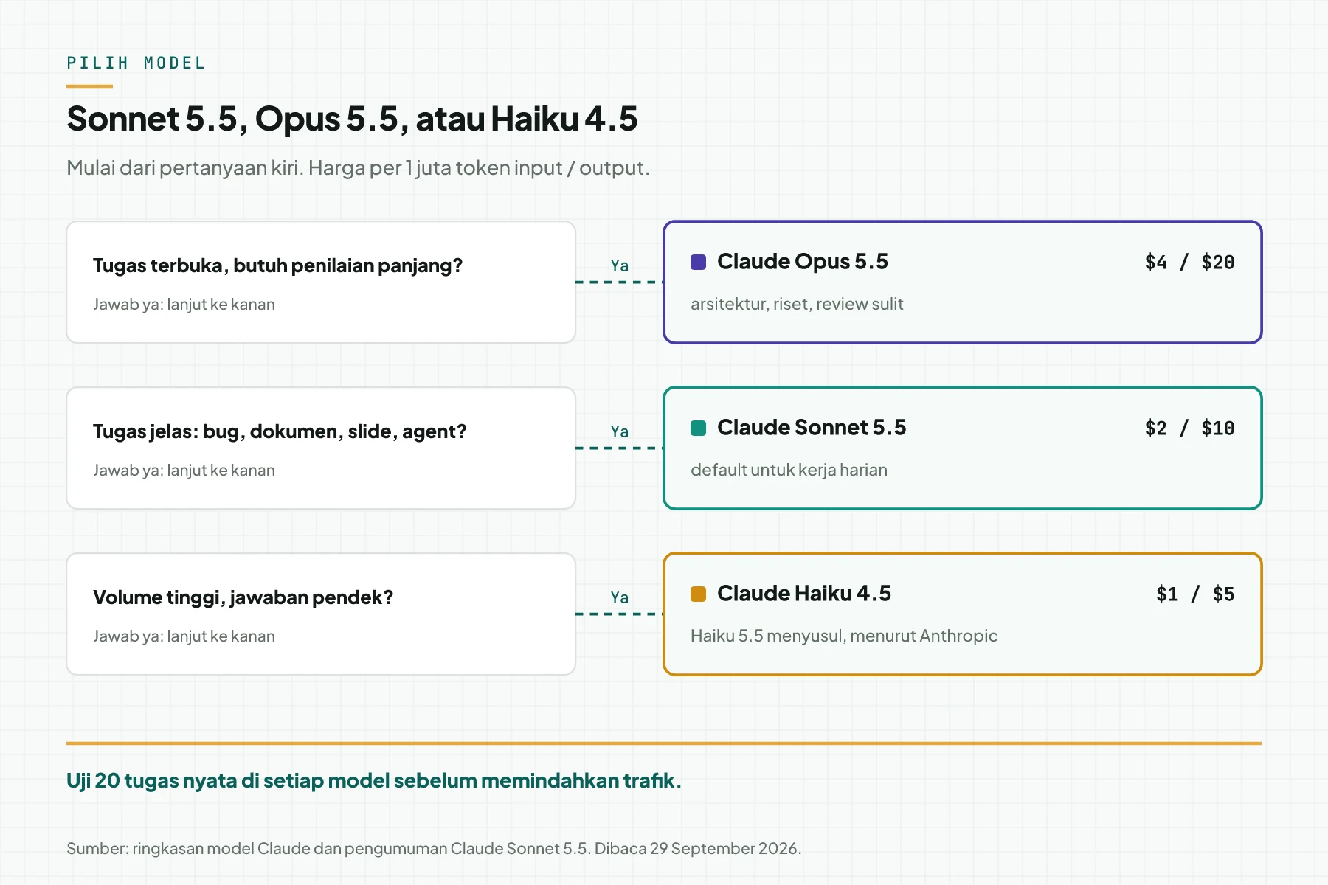Click 'default untuk kerja harian' description
The image size is (1328, 885).
tap(789, 470)
